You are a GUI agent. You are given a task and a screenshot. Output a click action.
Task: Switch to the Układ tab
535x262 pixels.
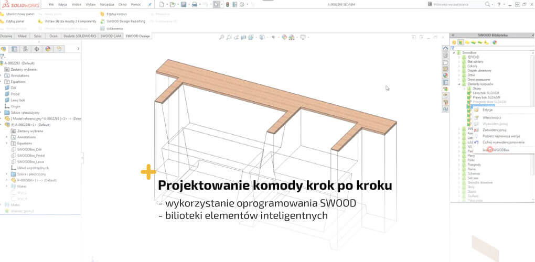(x=22, y=36)
